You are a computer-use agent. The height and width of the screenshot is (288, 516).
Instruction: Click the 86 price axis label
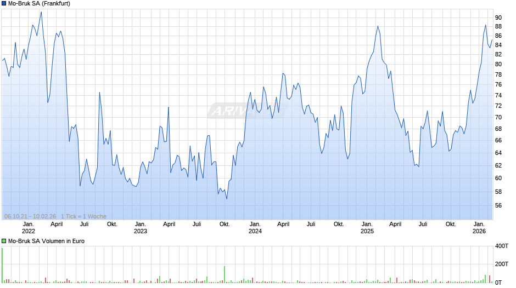pyautogui.click(x=498, y=36)
